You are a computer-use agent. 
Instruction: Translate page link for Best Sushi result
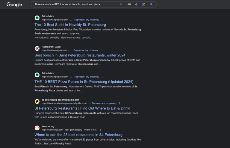[x=87, y=20]
